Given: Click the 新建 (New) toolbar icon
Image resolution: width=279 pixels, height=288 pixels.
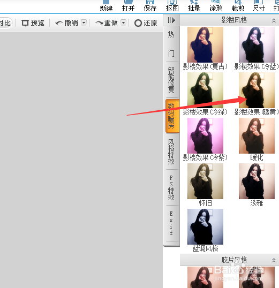Looking at the screenshot, I should tap(106, 6).
